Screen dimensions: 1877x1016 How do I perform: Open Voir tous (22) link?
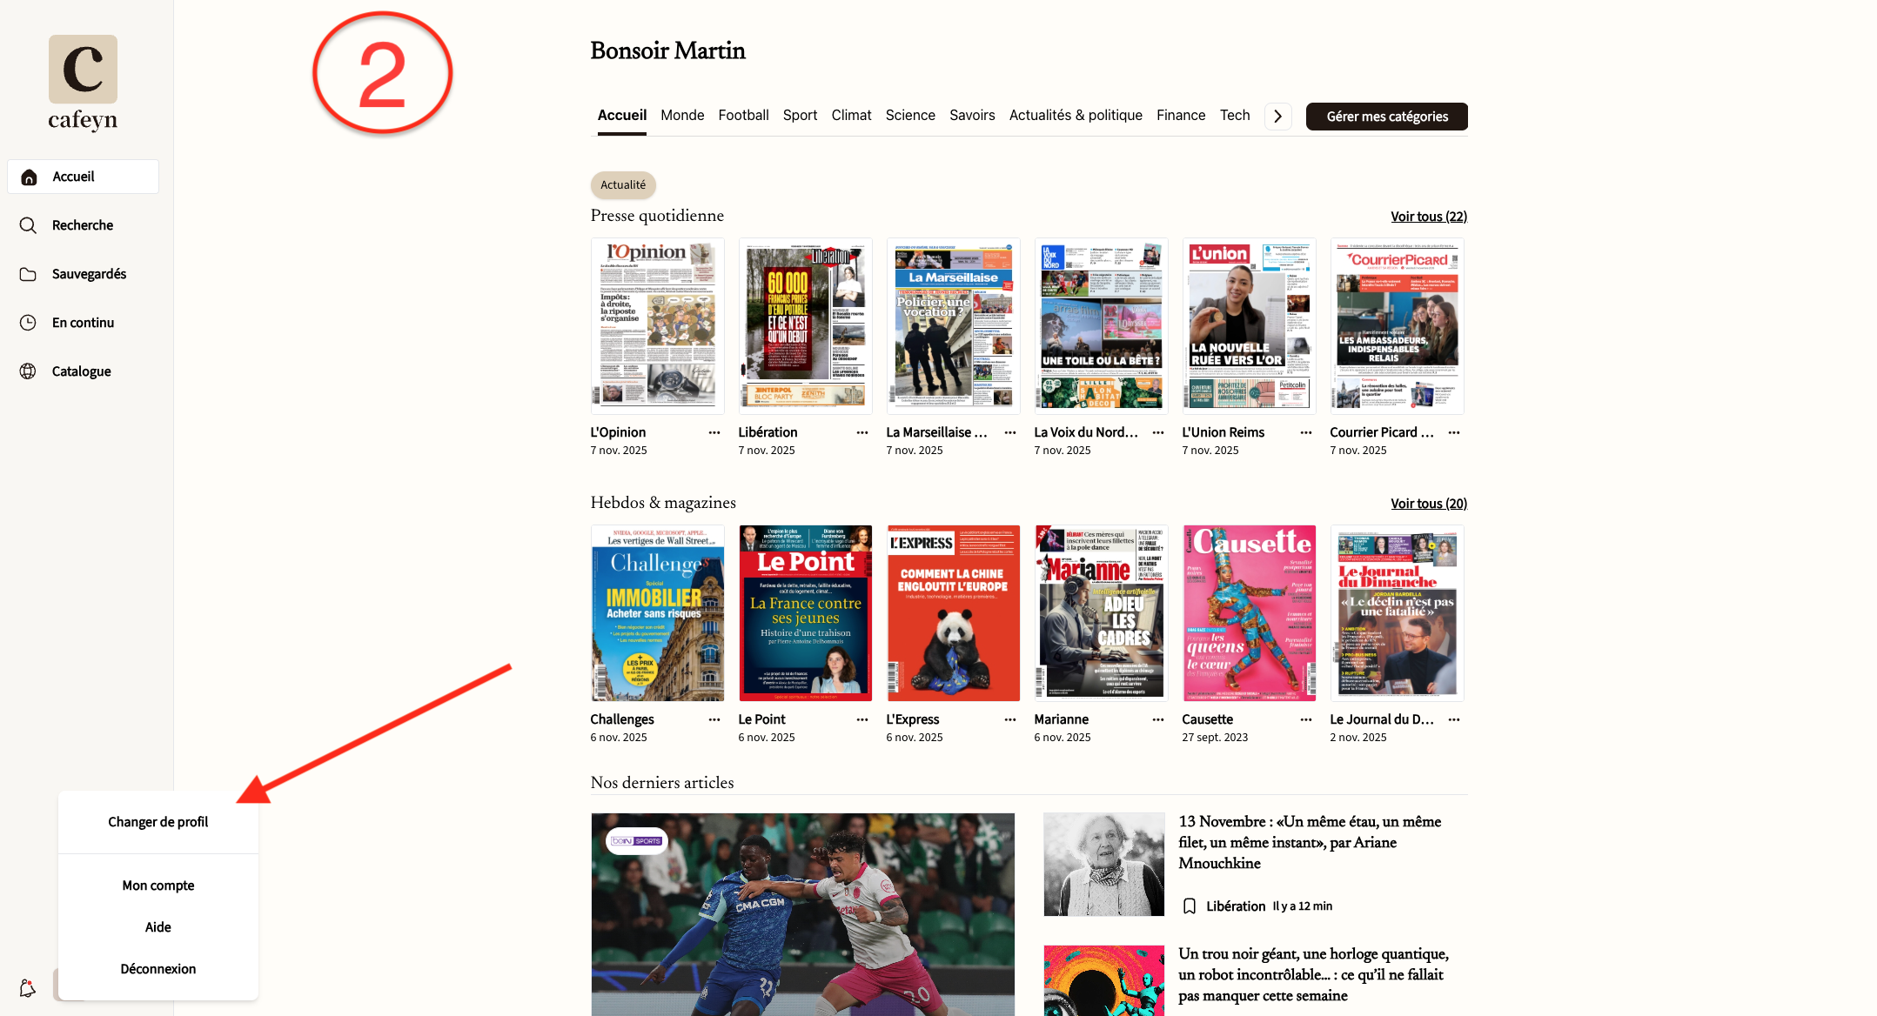coord(1429,217)
